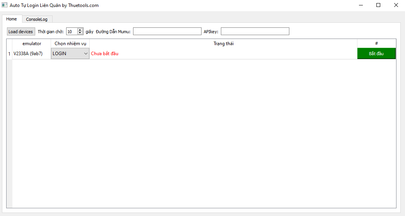
Task: Switch to the ConsoleLog tab
Action: pos(37,19)
